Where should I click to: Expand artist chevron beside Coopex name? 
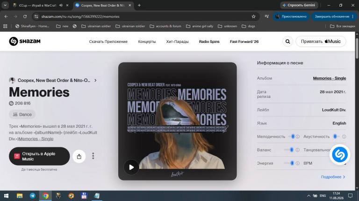pyautogui.click(x=95, y=80)
